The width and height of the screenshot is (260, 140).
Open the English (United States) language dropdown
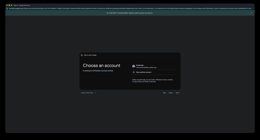pos(88,93)
